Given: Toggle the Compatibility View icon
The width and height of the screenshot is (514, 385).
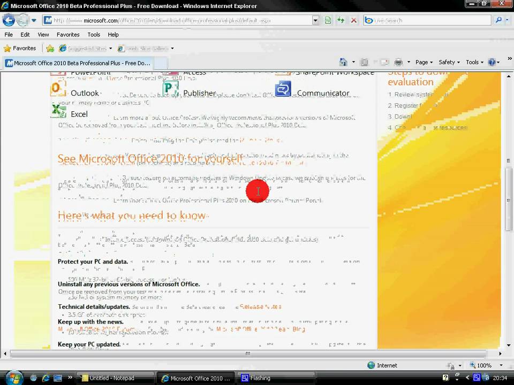Looking at the screenshot, I should click(328, 20).
